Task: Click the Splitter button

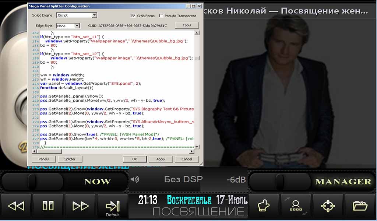Action: [70, 159]
